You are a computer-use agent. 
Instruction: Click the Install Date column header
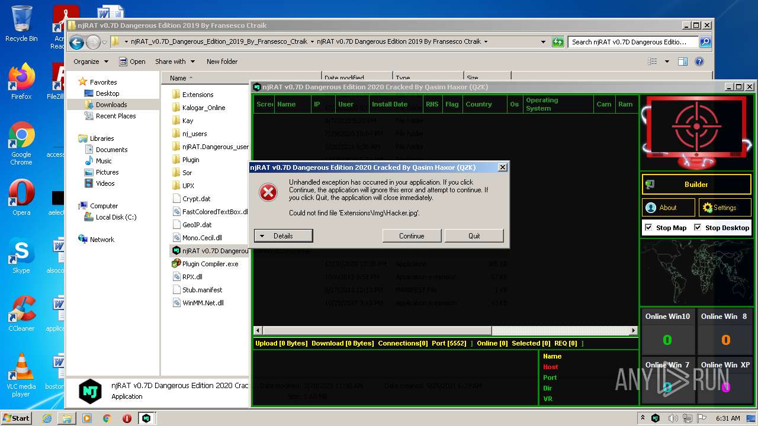point(395,104)
